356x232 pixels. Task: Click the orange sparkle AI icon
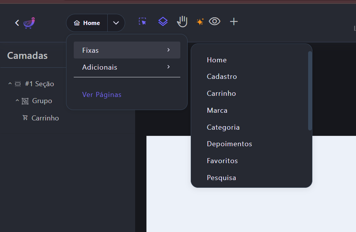[200, 22]
